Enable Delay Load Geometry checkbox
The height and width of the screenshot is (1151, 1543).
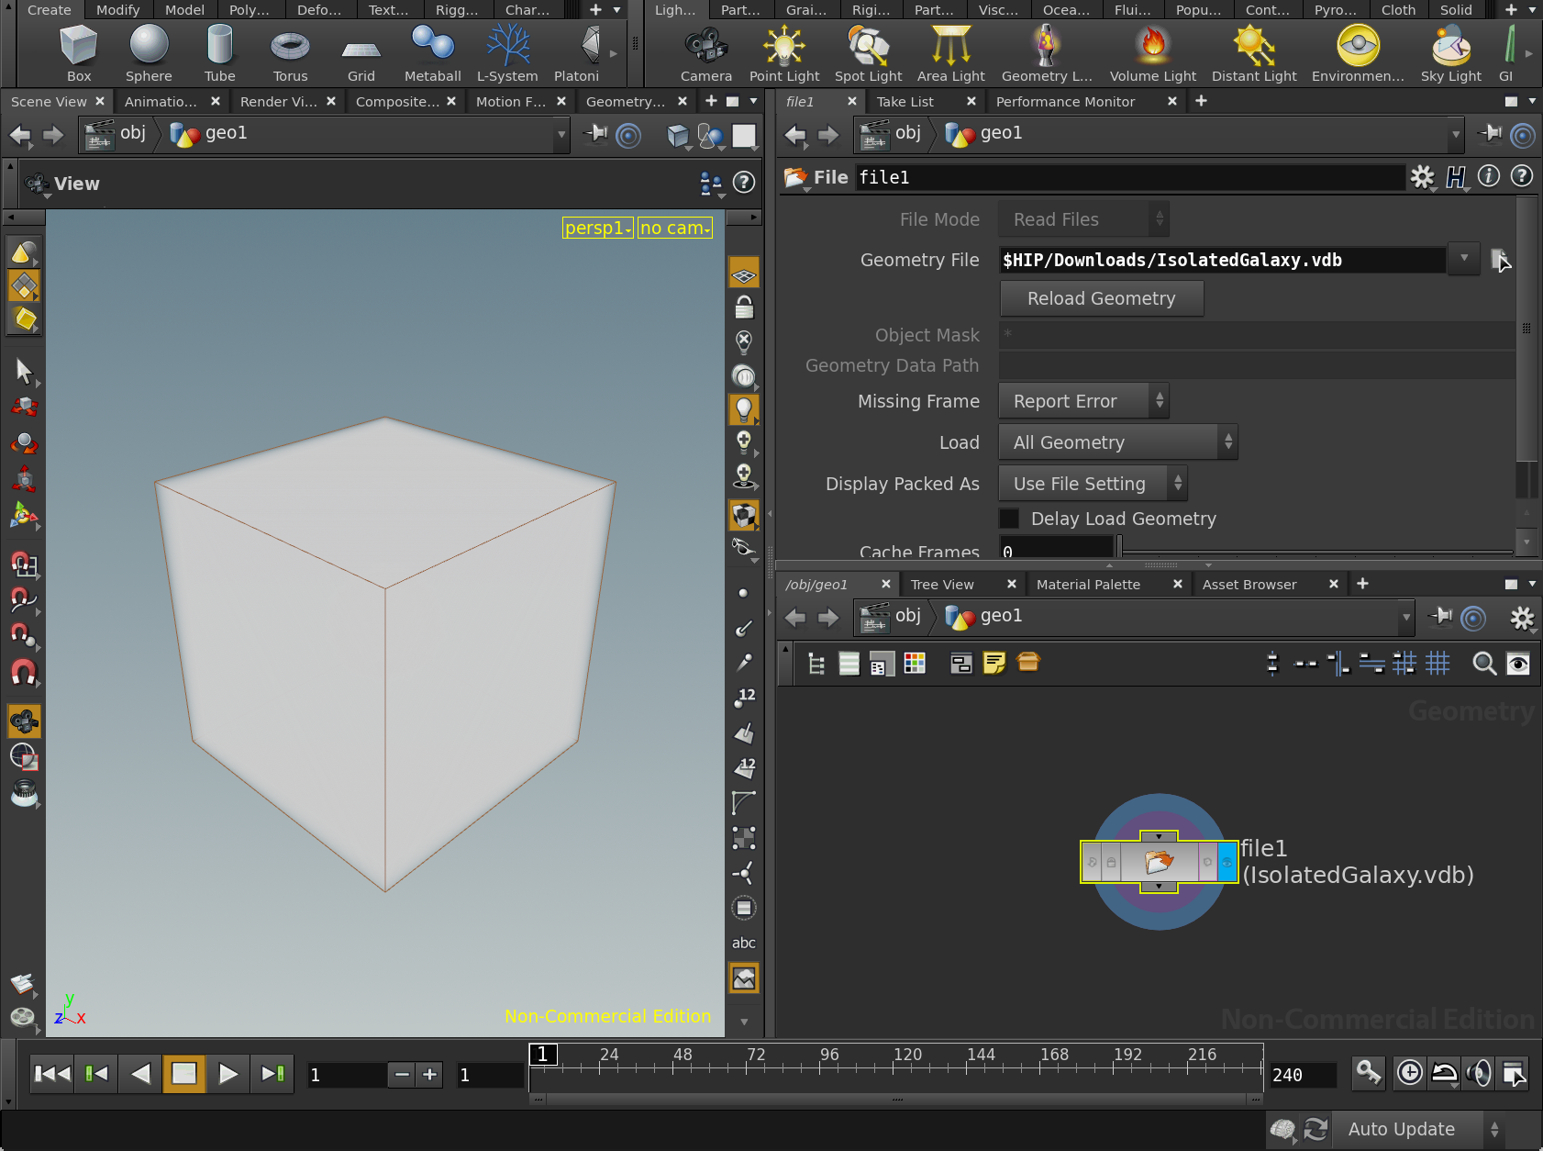click(1009, 519)
